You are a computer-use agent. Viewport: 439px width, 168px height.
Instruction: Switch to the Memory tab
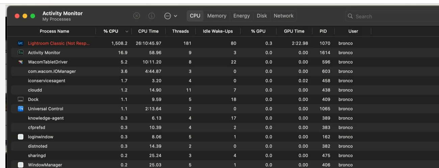coord(217,16)
